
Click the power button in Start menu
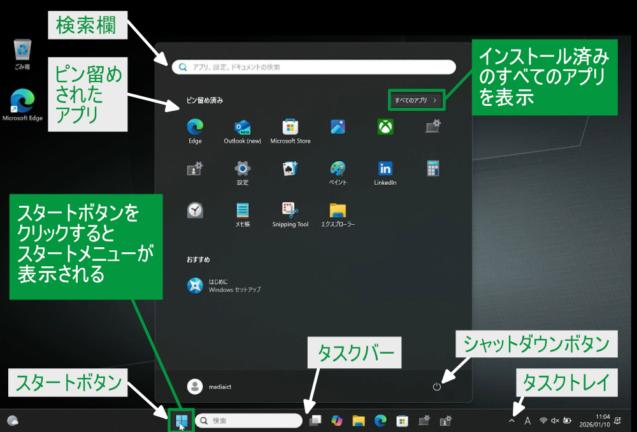pos(437,386)
